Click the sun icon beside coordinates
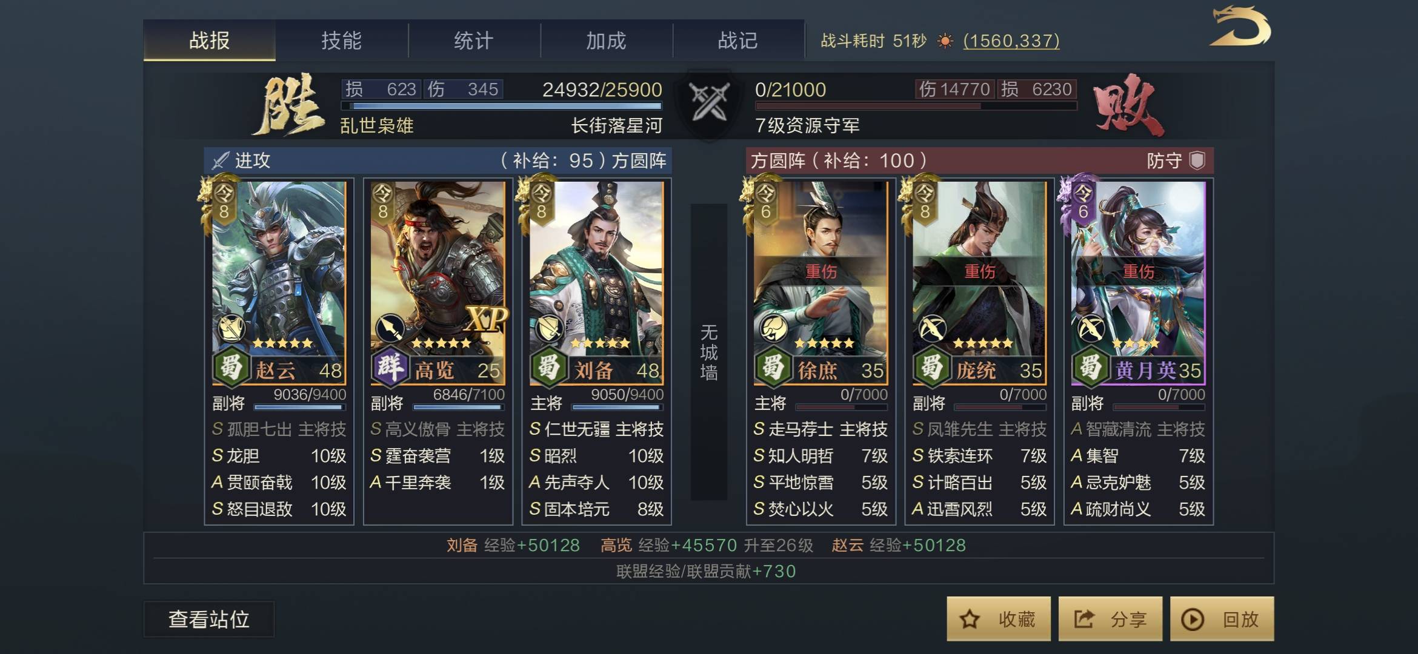 (944, 41)
